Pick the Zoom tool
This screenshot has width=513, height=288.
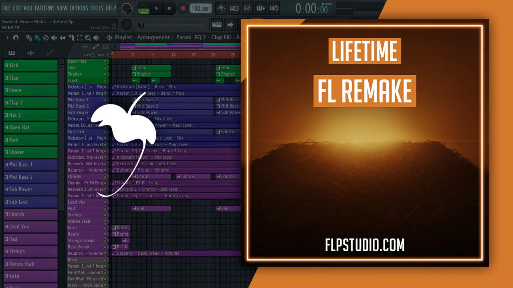(x=88, y=38)
